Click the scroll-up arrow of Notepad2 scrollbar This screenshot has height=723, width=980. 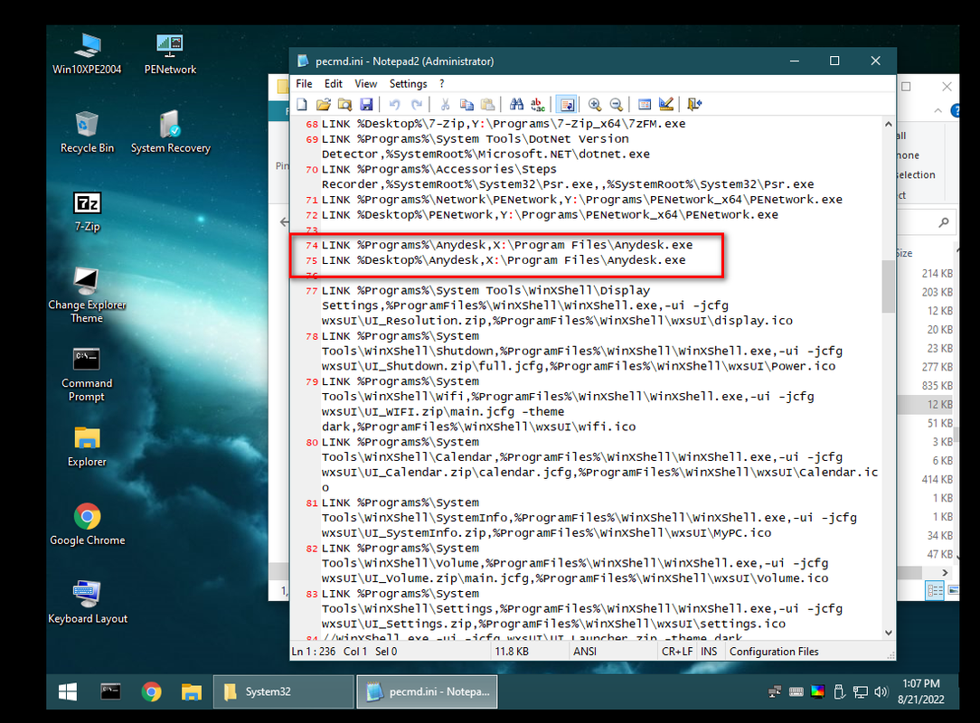pos(888,124)
